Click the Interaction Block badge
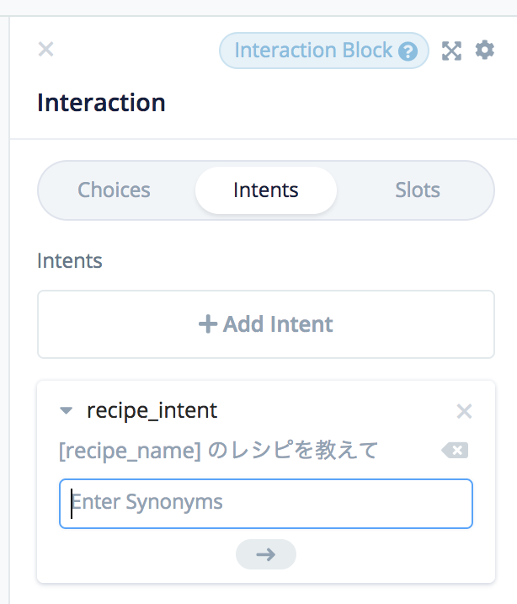This screenshot has height=604, width=517. (313, 51)
